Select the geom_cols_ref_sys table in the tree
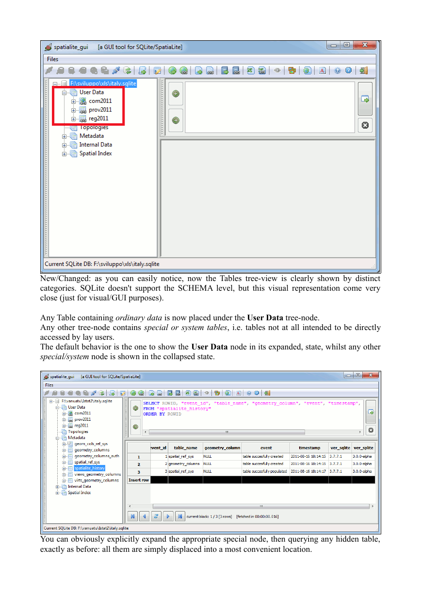The height and width of the screenshot is (596, 421). tap(91, 444)
